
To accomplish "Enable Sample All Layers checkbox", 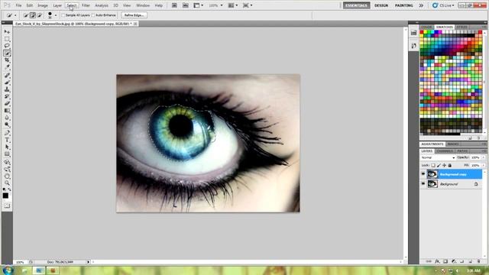I will [63, 15].
